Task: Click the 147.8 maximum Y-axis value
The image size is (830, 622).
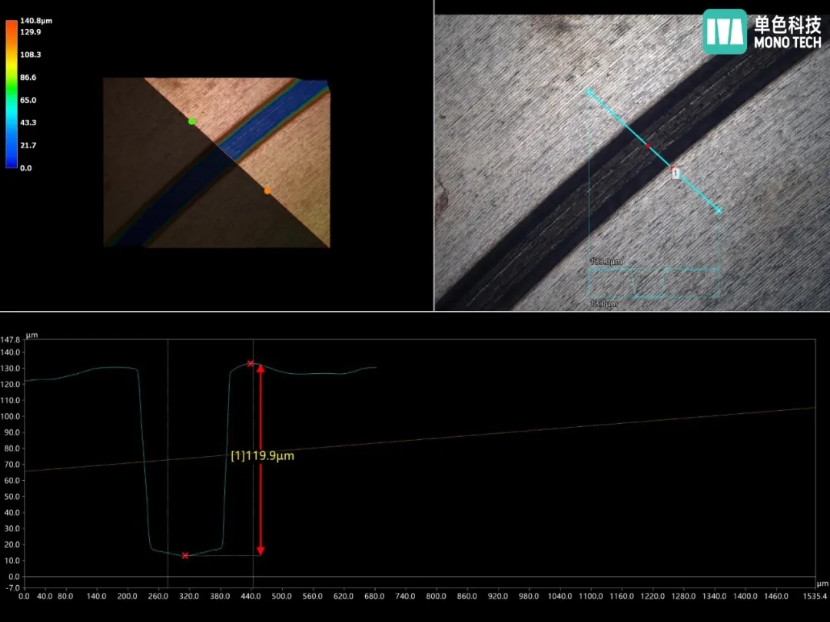Action: pos(10,339)
